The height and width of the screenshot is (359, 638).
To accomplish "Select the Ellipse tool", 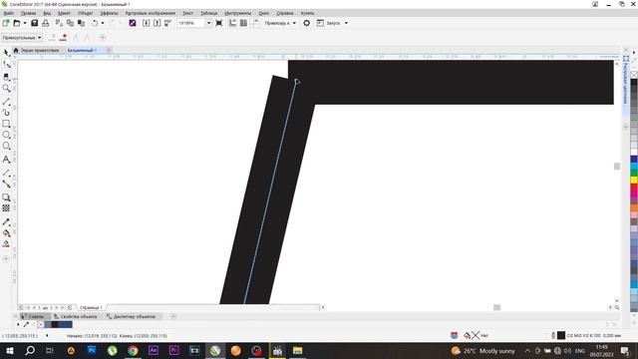I will pyautogui.click(x=6, y=135).
